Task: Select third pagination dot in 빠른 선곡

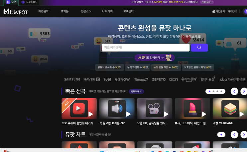Action: click(x=217, y=92)
